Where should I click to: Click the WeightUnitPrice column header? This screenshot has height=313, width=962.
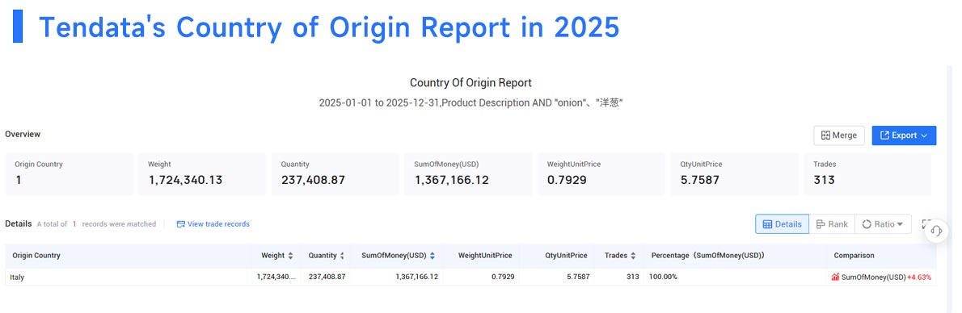tap(485, 256)
